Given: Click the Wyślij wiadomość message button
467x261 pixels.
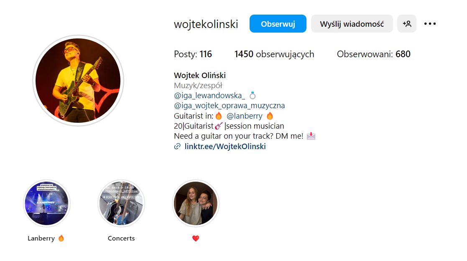Looking at the screenshot, I should [352, 23].
